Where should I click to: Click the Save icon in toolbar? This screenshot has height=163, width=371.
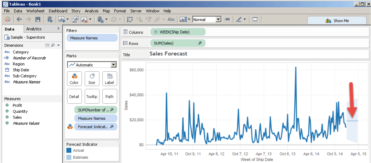coord(38,19)
